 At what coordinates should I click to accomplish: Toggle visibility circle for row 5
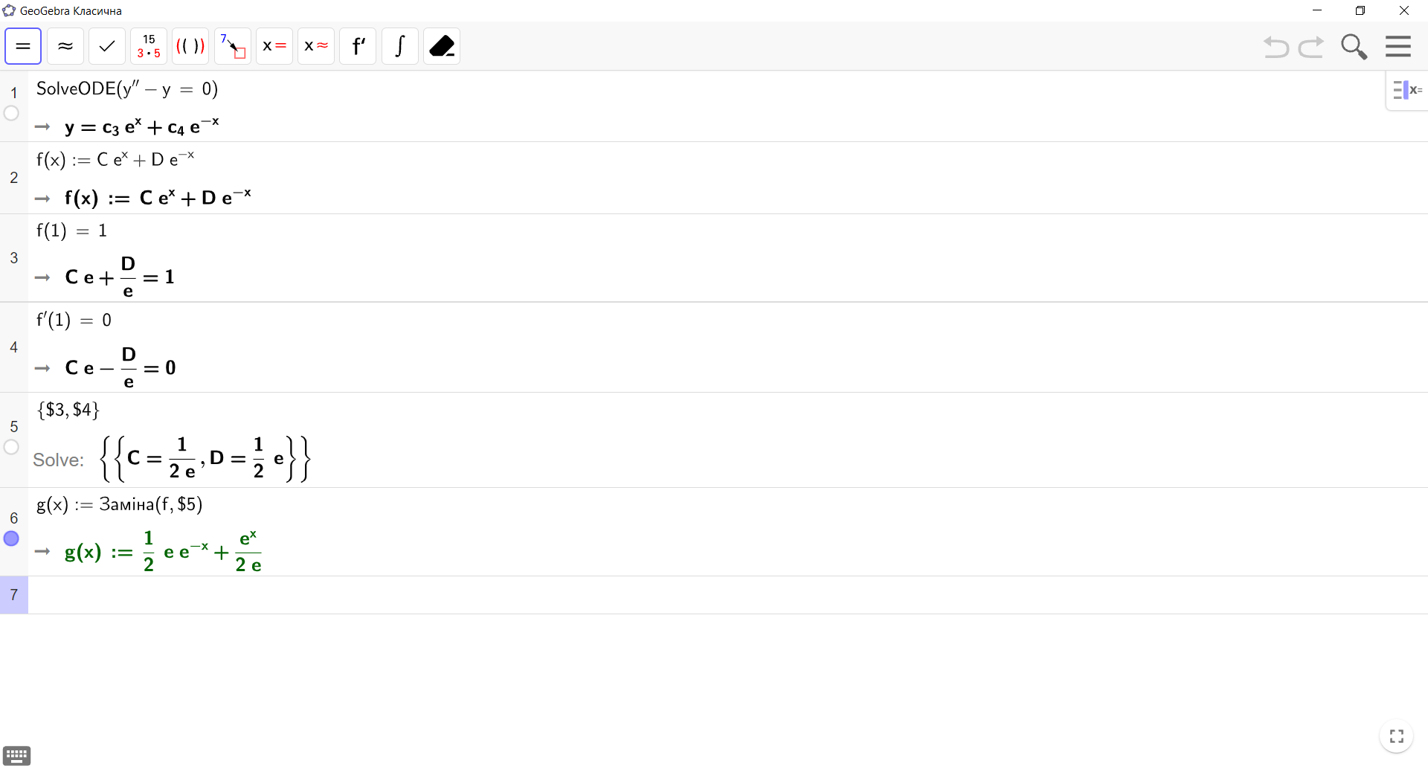coord(11,447)
